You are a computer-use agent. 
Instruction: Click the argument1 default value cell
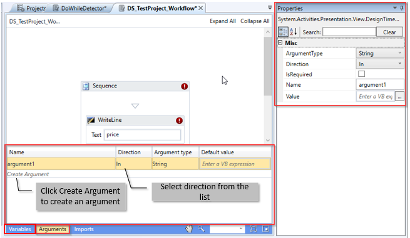(x=235, y=164)
